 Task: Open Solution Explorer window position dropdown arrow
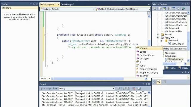183,4
